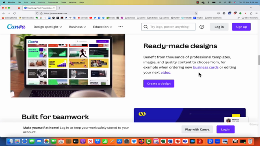Open the Gumroad bookmarks folder

coord(130,18)
